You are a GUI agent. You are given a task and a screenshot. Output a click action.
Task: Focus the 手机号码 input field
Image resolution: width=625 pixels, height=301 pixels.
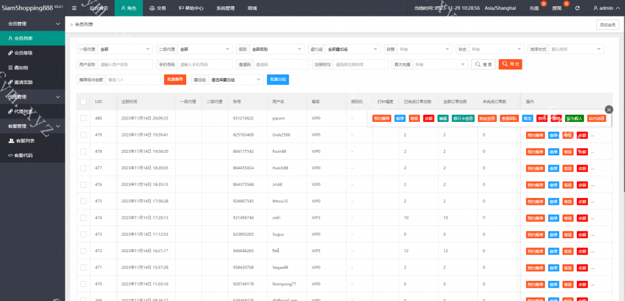coord(205,64)
